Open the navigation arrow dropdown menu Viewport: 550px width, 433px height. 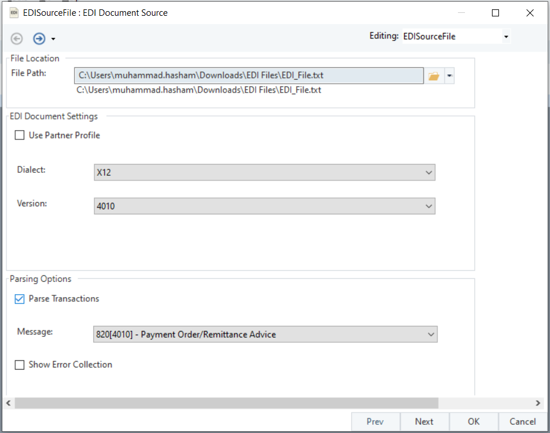tap(53, 39)
